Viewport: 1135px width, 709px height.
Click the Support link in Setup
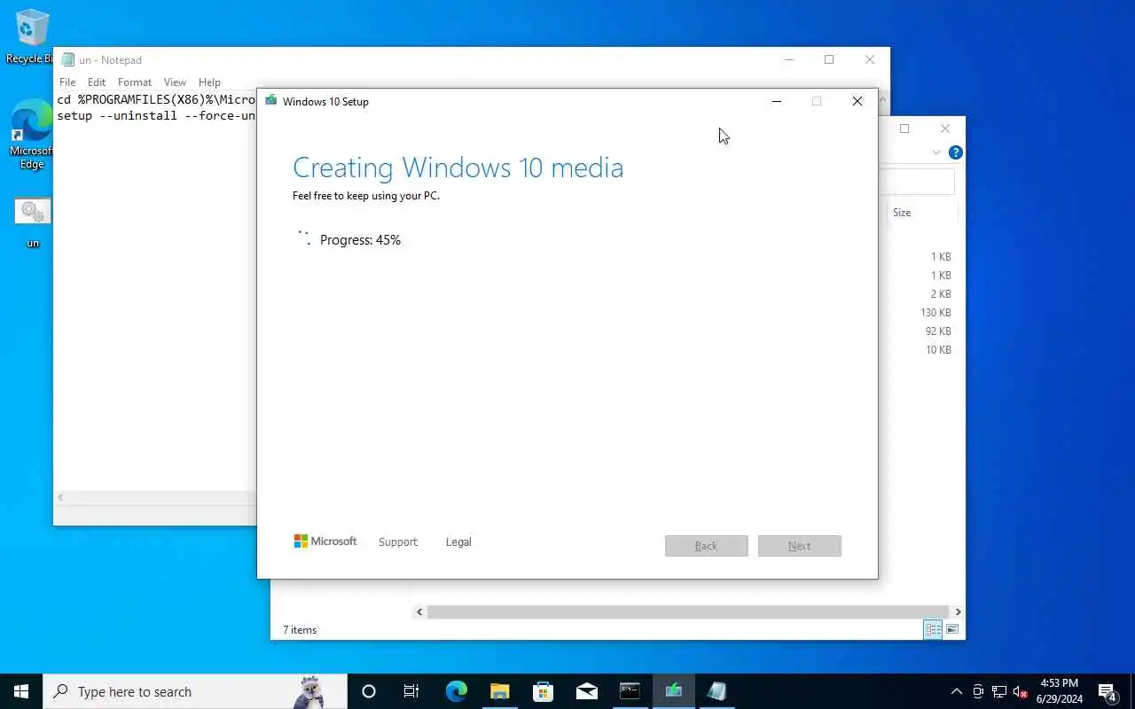point(397,541)
